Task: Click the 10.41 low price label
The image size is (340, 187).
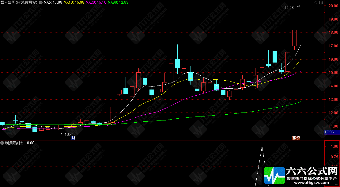Action: point(69,135)
